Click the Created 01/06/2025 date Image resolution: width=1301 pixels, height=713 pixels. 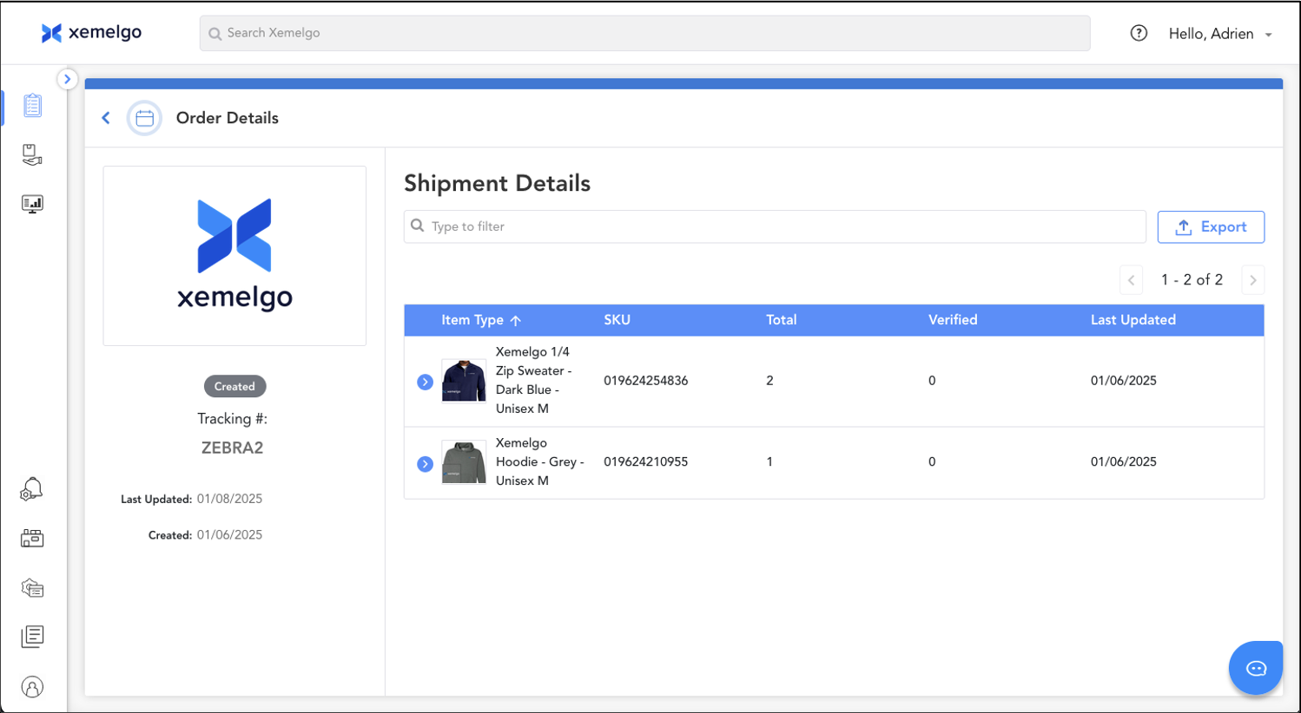[229, 535]
